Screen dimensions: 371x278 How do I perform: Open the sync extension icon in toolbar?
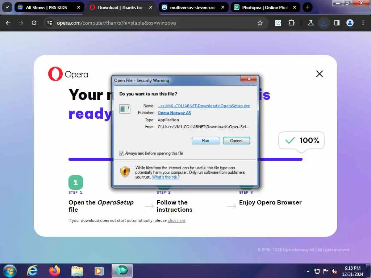(278, 23)
